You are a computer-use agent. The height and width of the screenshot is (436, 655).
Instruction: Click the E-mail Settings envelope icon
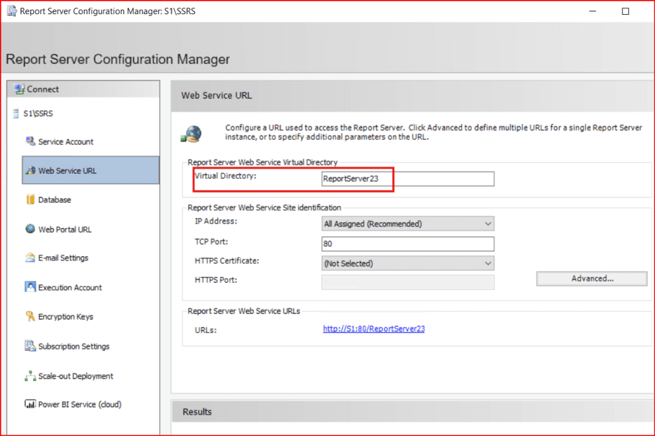click(30, 258)
